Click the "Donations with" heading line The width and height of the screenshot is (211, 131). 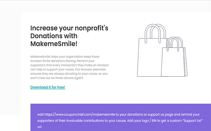[x=54, y=36]
